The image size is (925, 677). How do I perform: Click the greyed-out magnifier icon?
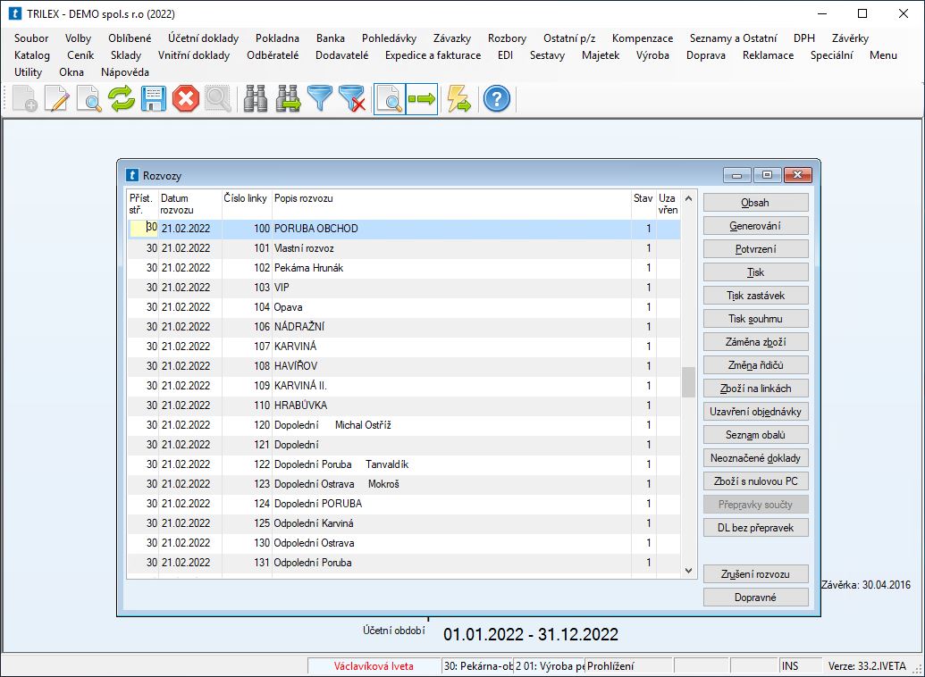click(x=218, y=99)
